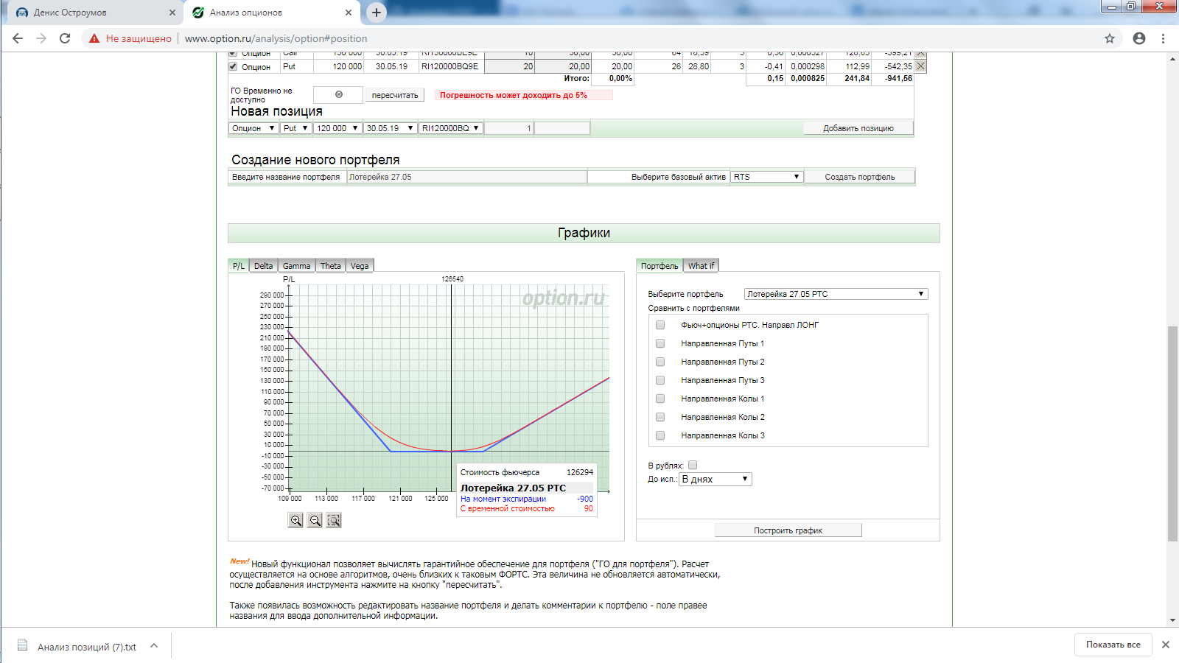
Task: Uncheck the Put 120 000 option row
Action: (x=233, y=66)
